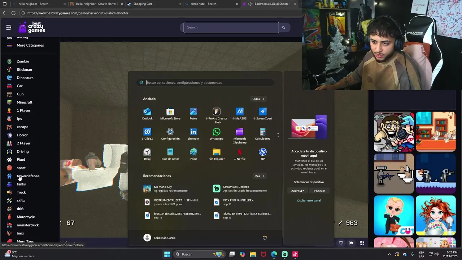Viewport: 462px width, 260px height.
Task: Open McAfee icon in taskbar
Action: coord(263,254)
